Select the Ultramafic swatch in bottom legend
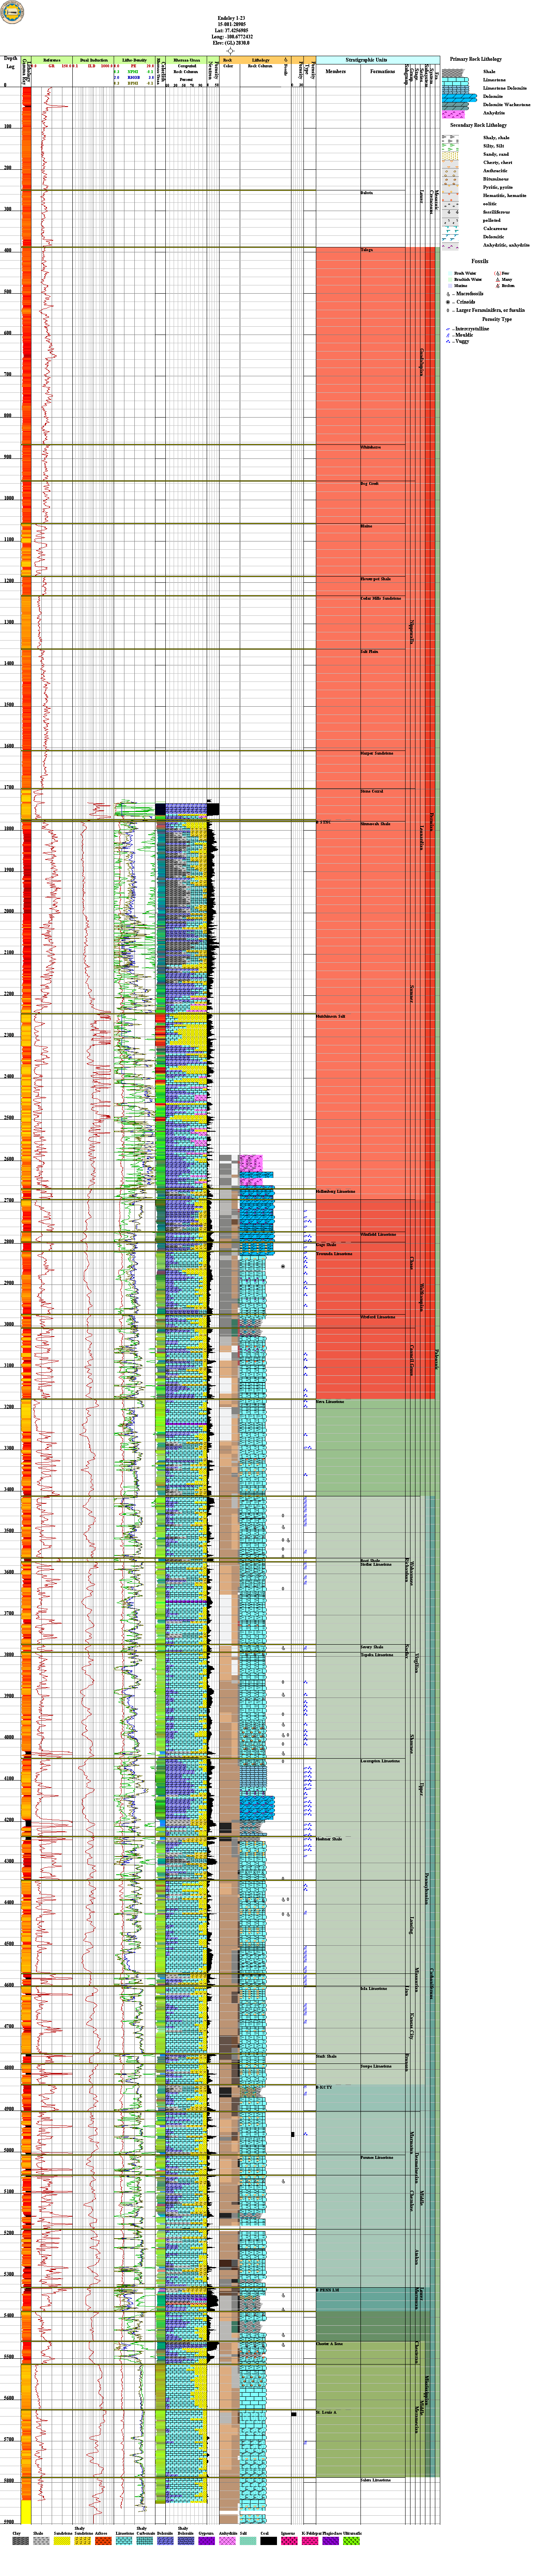 351,2540
